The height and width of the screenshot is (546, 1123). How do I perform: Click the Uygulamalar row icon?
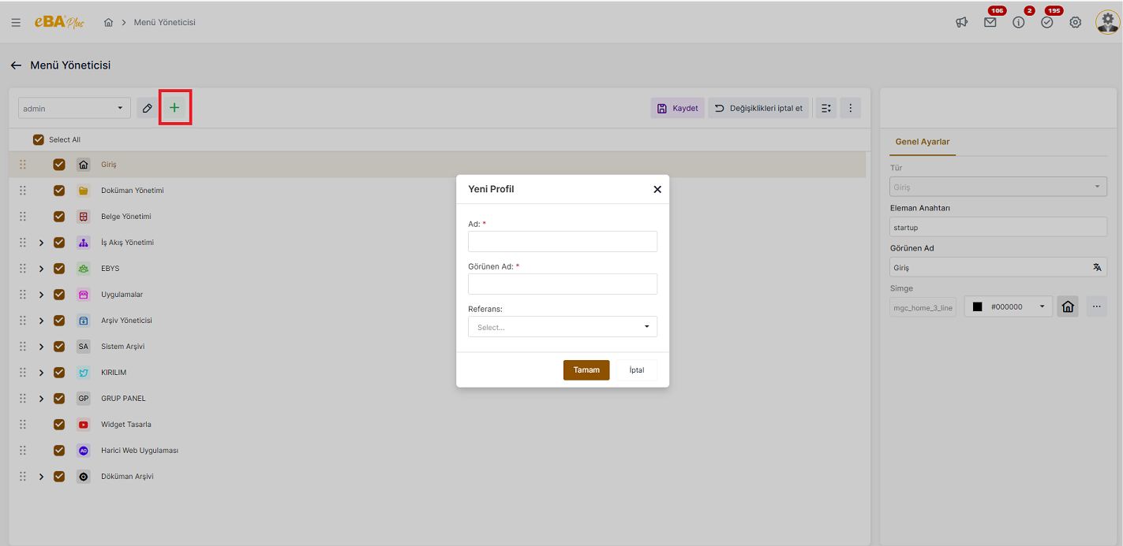tap(84, 295)
